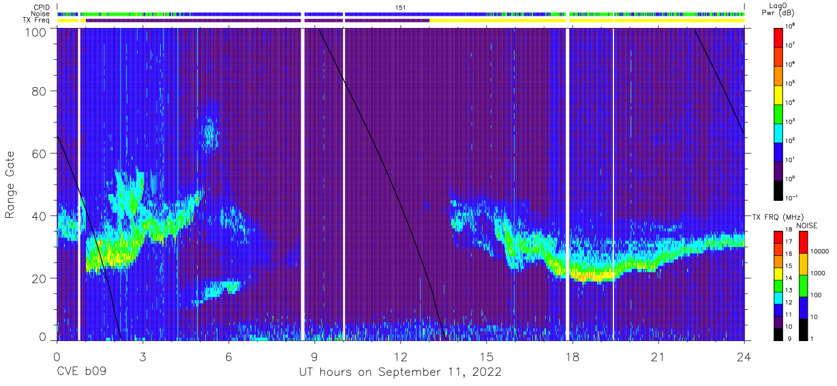This screenshot has height=386, width=837.
Task: Click the y-axis tick label '20'
Action: point(40,278)
